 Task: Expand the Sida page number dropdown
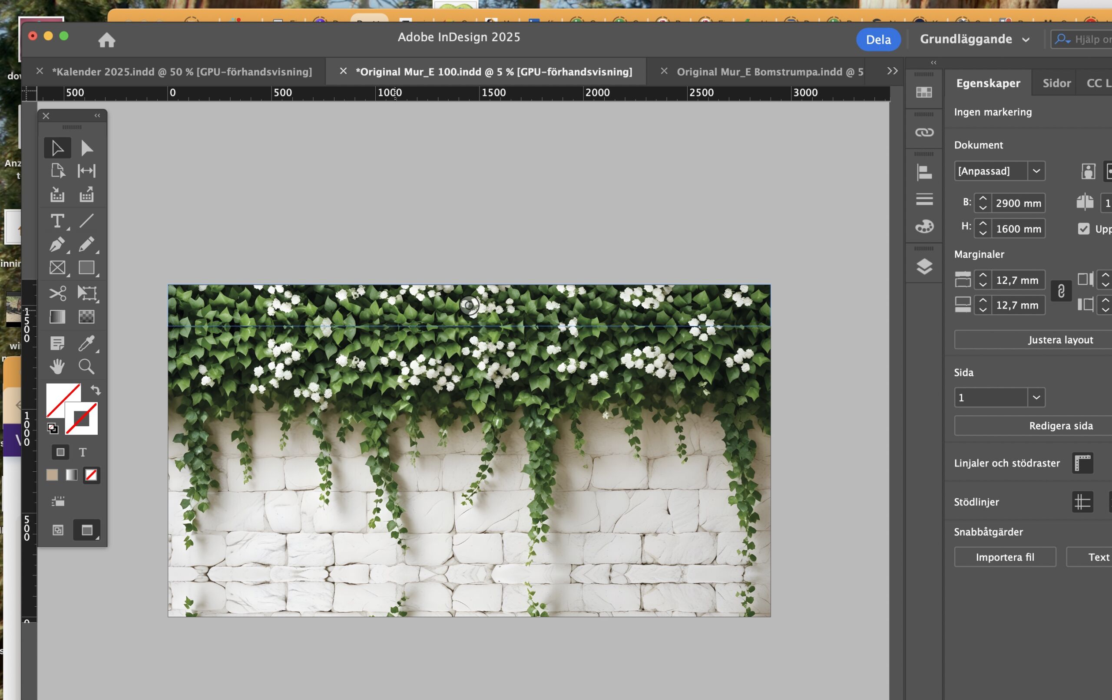pos(1036,397)
